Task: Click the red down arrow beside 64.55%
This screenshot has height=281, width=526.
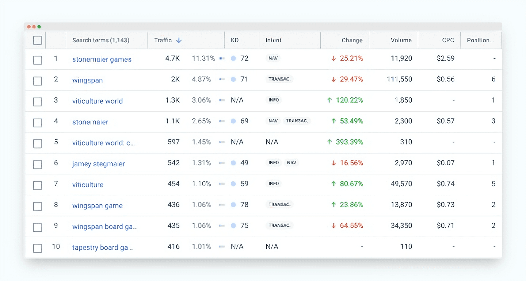Action: (x=333, y=226)
